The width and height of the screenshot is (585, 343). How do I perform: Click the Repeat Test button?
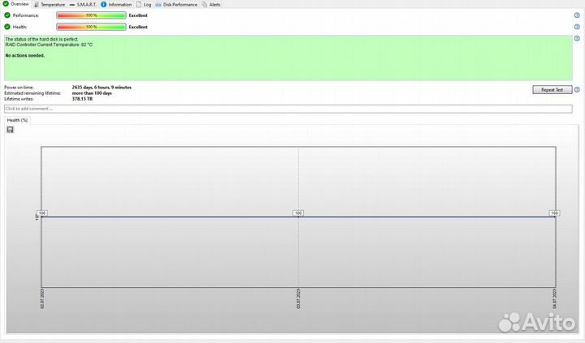[x=552, y=90]
